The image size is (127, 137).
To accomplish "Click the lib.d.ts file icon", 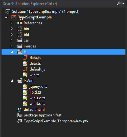I will [x=25, y=92].
